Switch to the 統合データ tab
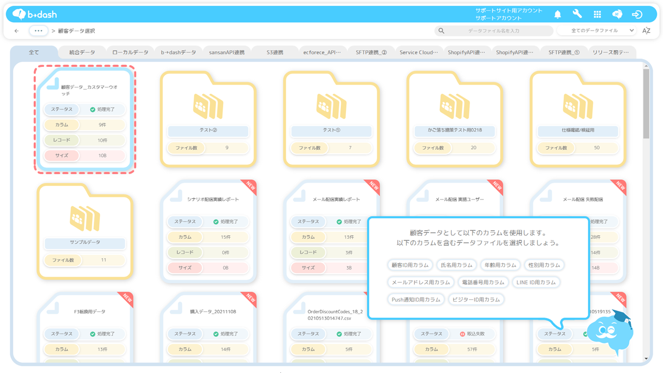The image size is (663, 373). pos(82,52)
